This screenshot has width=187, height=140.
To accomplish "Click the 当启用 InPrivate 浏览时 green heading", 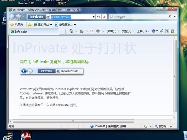I will pyautogui.click(x=54, y=62).
